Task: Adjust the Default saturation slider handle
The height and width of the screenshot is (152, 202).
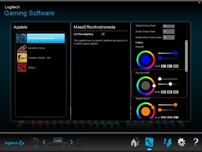Action: [x=175, y=53]
